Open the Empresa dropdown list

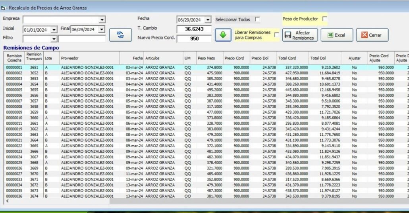pyautogui.click(x=102, y=20)
